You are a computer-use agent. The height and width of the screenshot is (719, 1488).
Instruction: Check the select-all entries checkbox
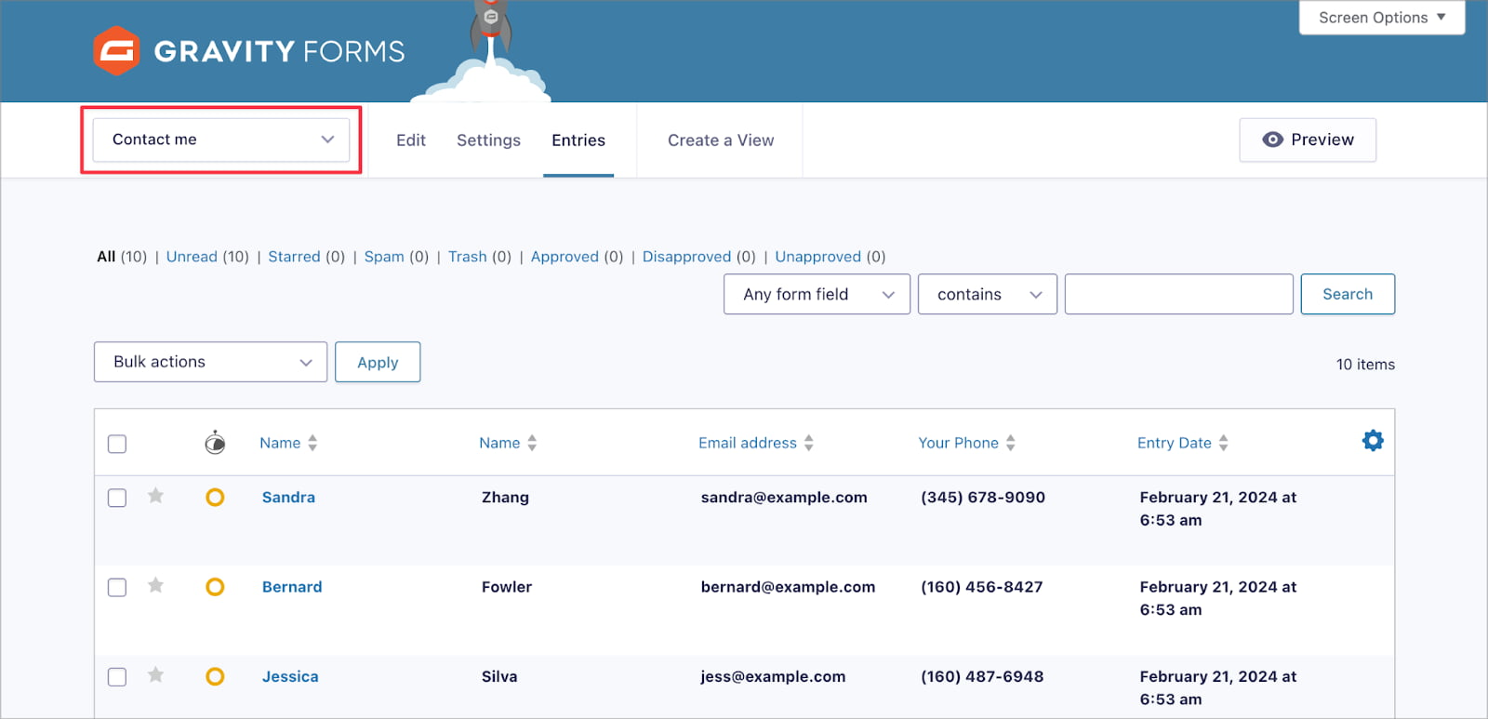point(117,444)
